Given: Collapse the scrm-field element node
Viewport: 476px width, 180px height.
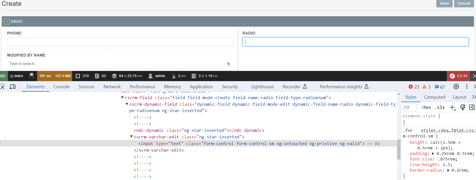Looking at the screenshot, I should point(122,98).
